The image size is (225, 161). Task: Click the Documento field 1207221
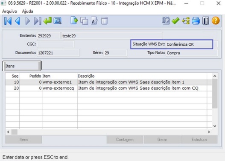tap(58, 53)
